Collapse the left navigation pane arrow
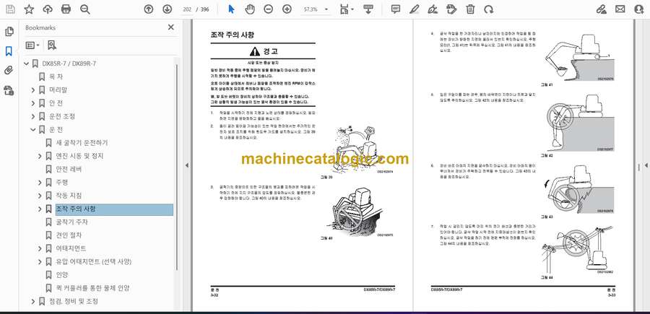Image resolution: width=650 pixels, height=314 pixels. 186,165
